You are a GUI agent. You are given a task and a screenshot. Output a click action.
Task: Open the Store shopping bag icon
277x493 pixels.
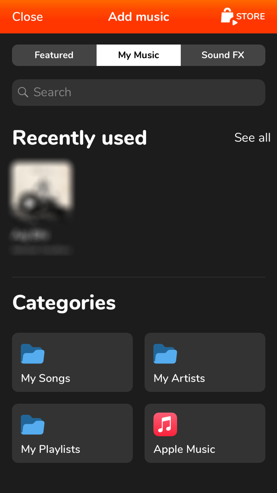pos(228,16)
